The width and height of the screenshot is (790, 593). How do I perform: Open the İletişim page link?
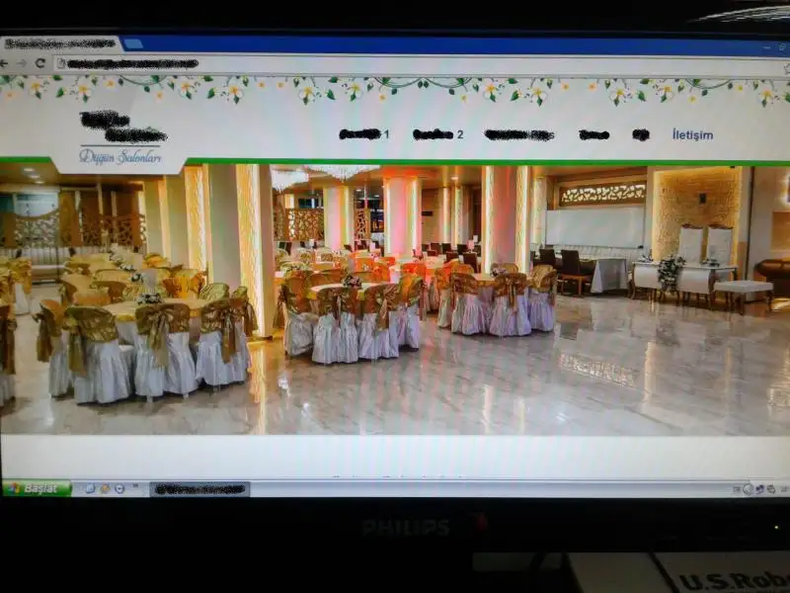click(692, 134)
